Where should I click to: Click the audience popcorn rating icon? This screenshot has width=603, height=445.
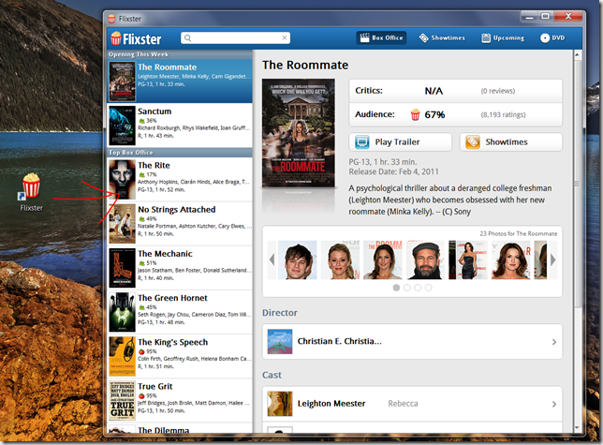coord(416,114)
